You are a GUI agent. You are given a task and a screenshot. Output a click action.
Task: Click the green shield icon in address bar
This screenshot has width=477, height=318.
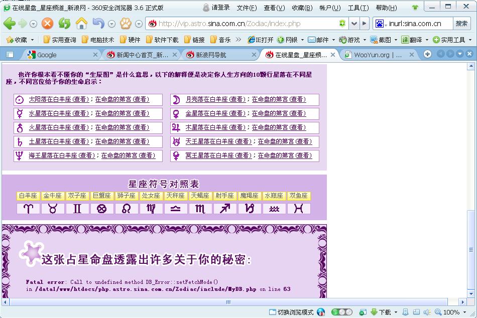pos(342,24)
